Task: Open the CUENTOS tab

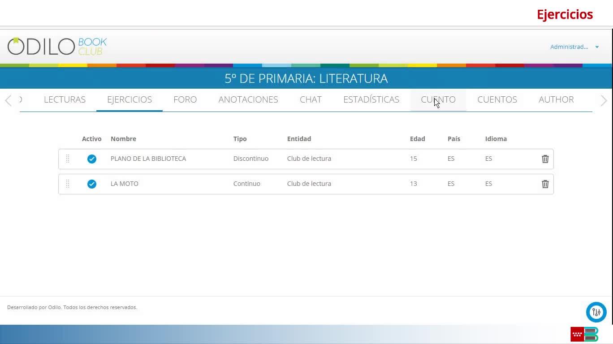Action: pos(497,99)
